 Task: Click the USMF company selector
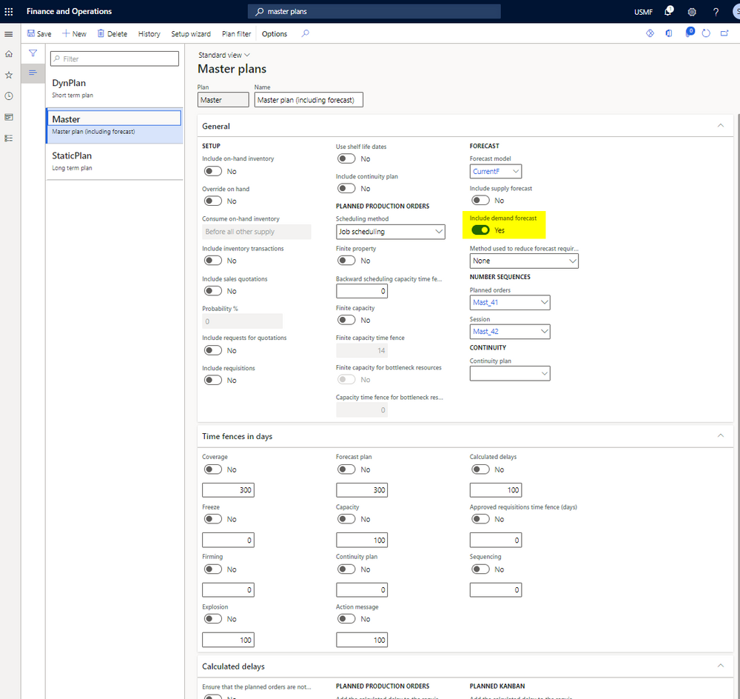coord(643,12)
